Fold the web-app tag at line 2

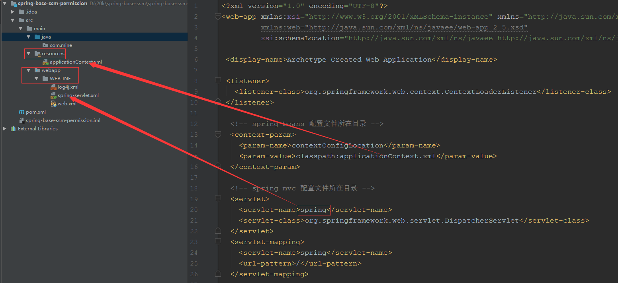[x=218, y=17]
